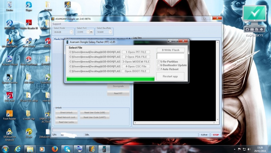271x153 pixels.
Task: Click the 2-Open PDA FILE button
Action: pyautogui.click(x=136, y=57)
